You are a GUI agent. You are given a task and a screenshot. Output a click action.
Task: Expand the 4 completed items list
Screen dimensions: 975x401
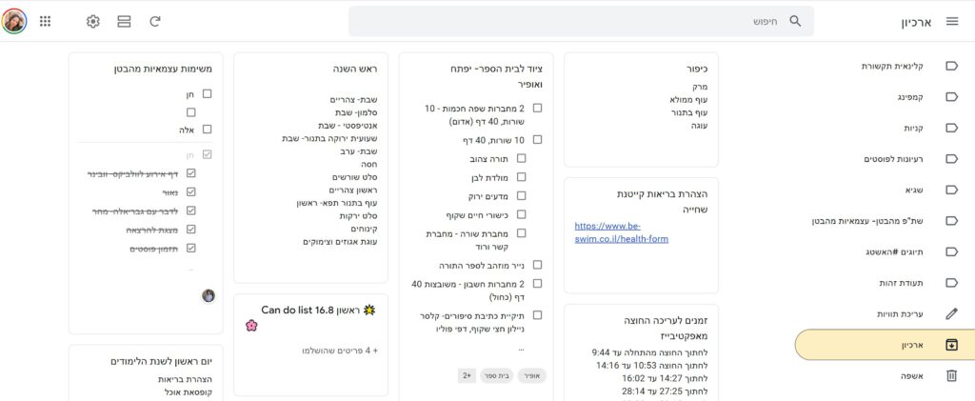(x=340, y=351)
